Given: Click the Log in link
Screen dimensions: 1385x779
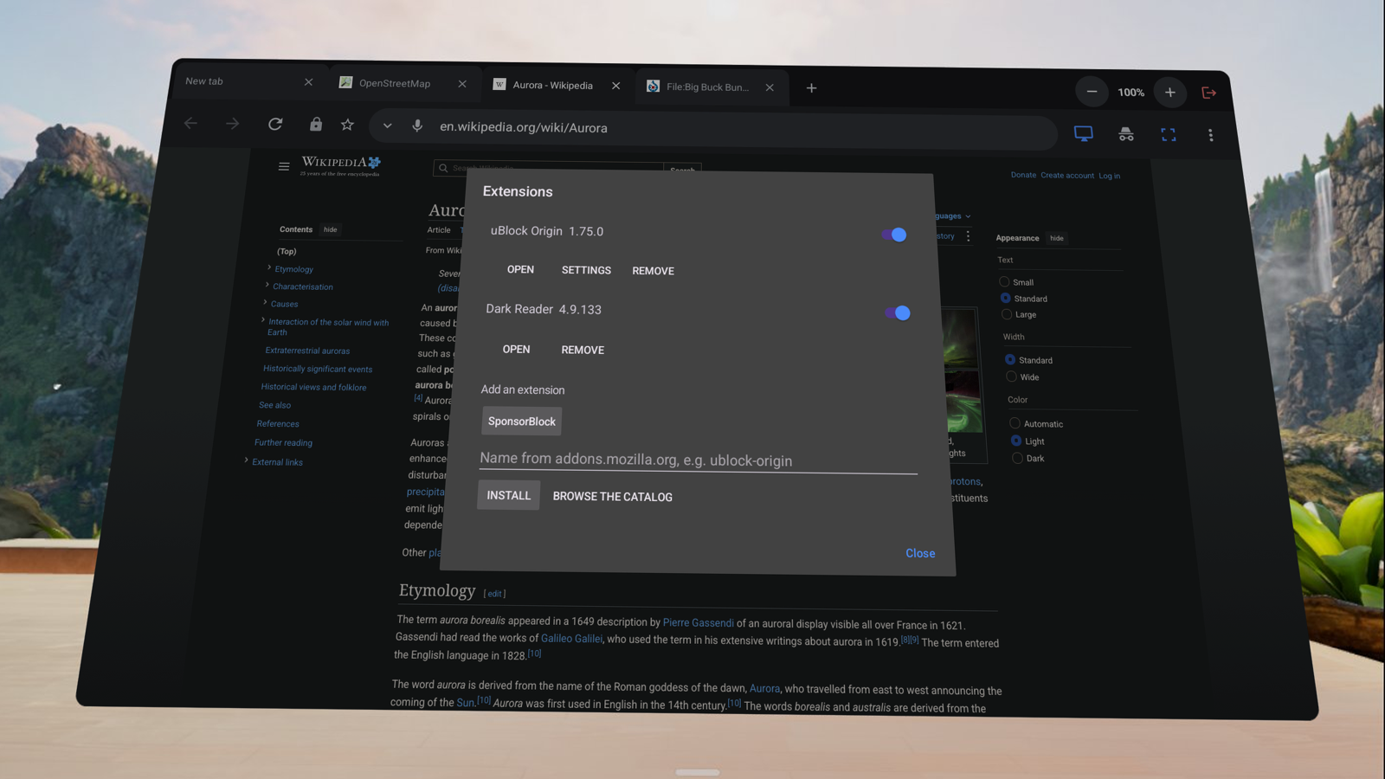Looking at the screenshot, I should tap(1110, 176).
